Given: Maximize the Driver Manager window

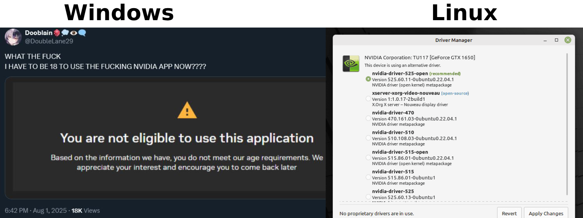Looking at the screenshot, I should [556, 40].
